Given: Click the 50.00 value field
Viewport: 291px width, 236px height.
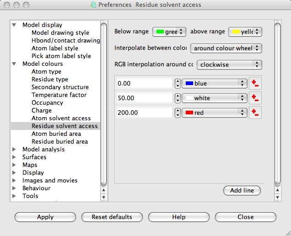Looking at the screenshot, I should coord(145,98).
